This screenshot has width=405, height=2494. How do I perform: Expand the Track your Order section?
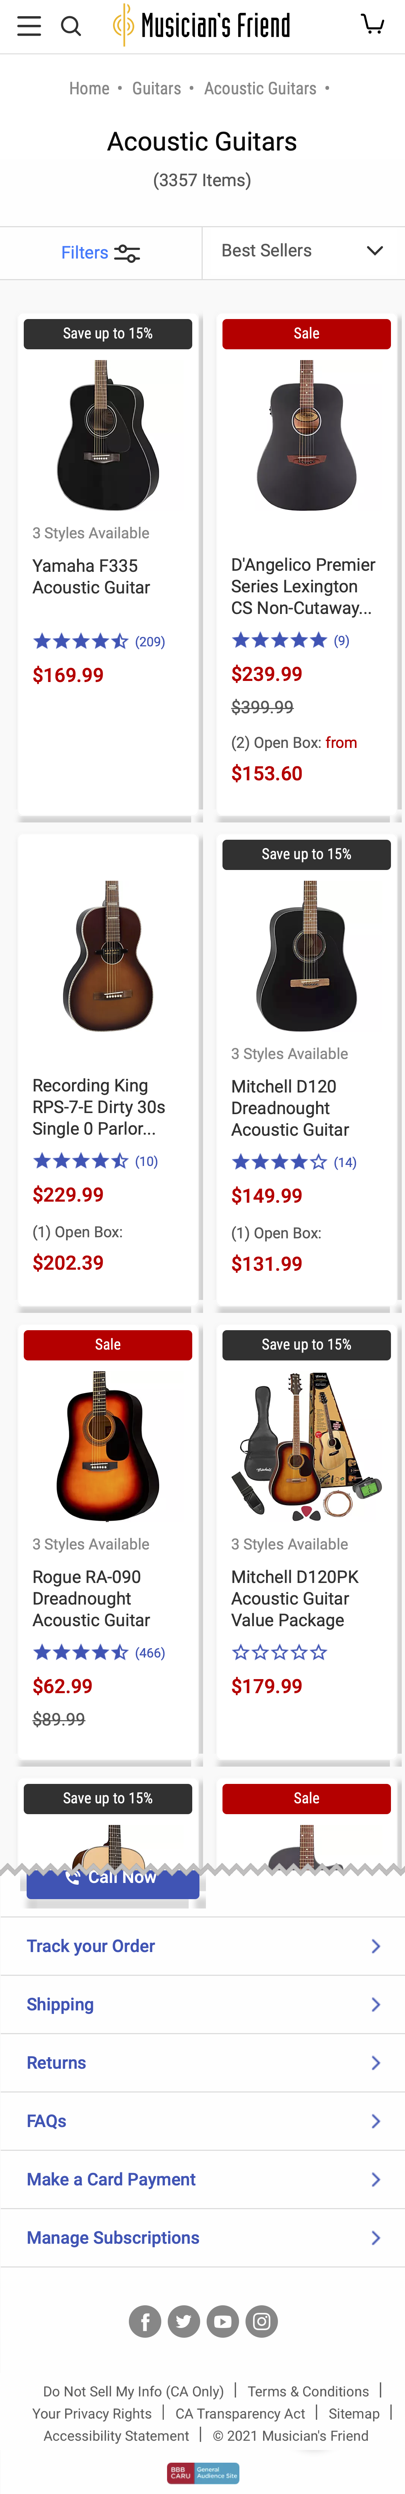(x=202, y=1946)
